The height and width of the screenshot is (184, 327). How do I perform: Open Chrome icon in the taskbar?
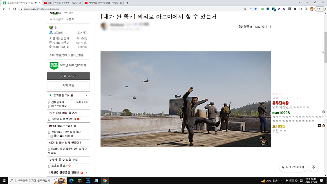click(x=105, y=180)
